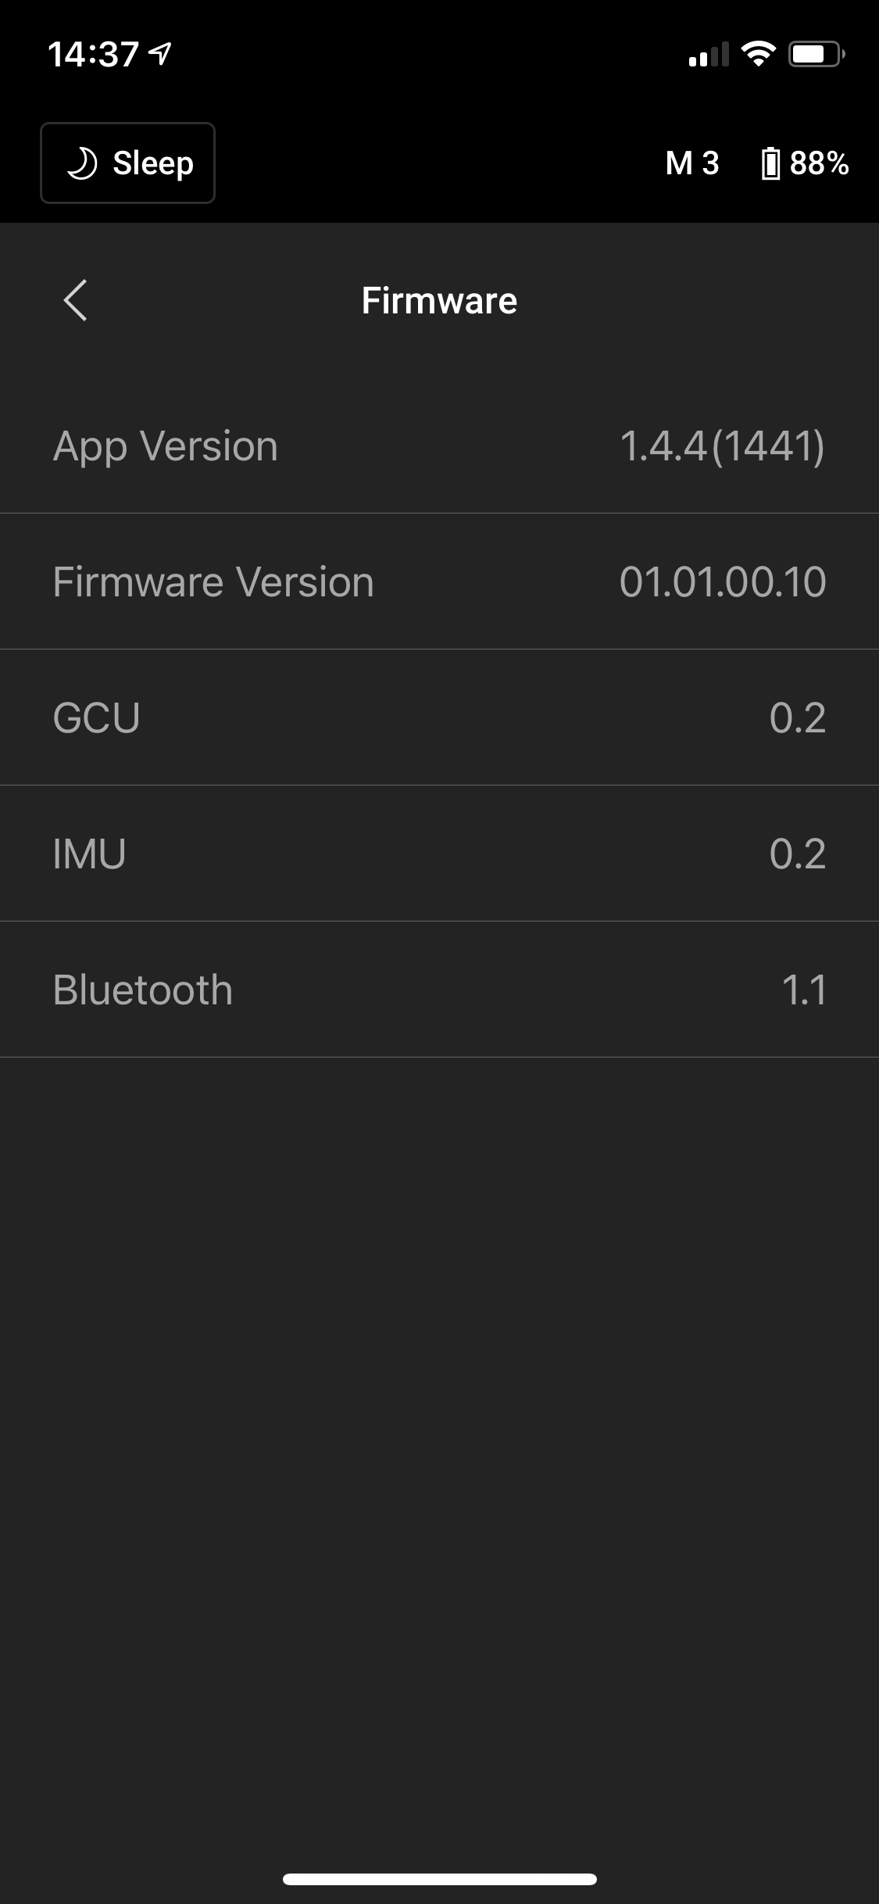
Task: Select the Firmware Version row label
Action: tap(213, 582)
